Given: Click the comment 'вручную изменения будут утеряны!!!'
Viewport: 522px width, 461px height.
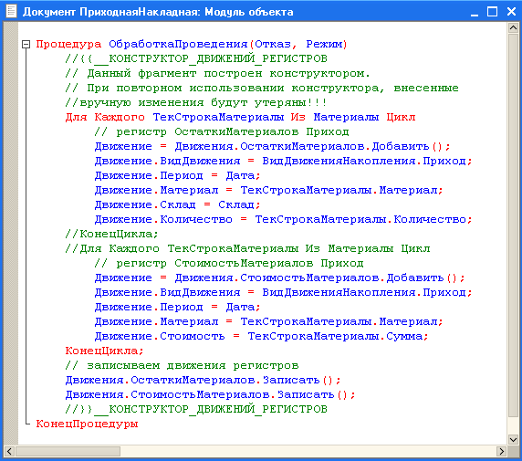Looking at the screenshot, I should (x=196, y=102).
